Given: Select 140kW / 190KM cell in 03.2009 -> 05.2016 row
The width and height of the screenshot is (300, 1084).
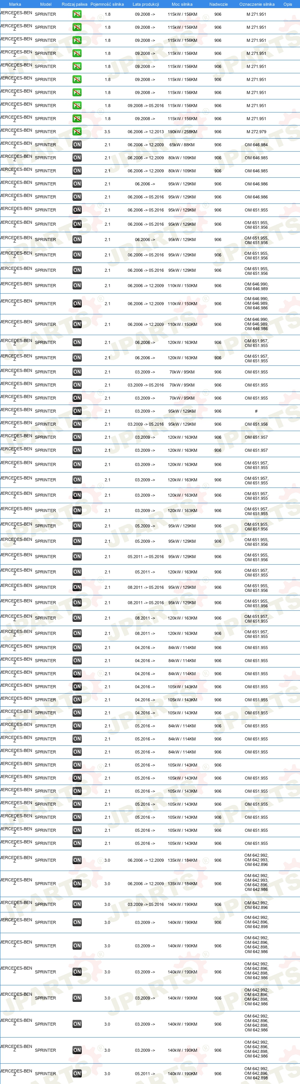Looking at the screenshot, I should pos(182,904).
